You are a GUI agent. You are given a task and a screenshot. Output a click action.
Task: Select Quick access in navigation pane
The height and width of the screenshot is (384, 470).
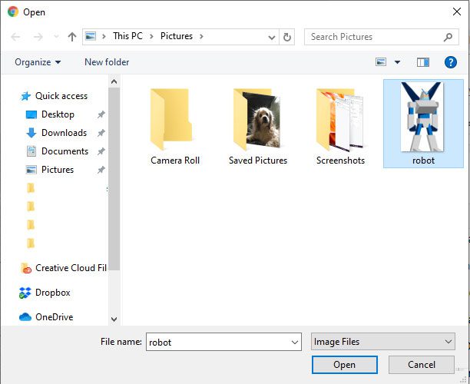click(61, 96)
